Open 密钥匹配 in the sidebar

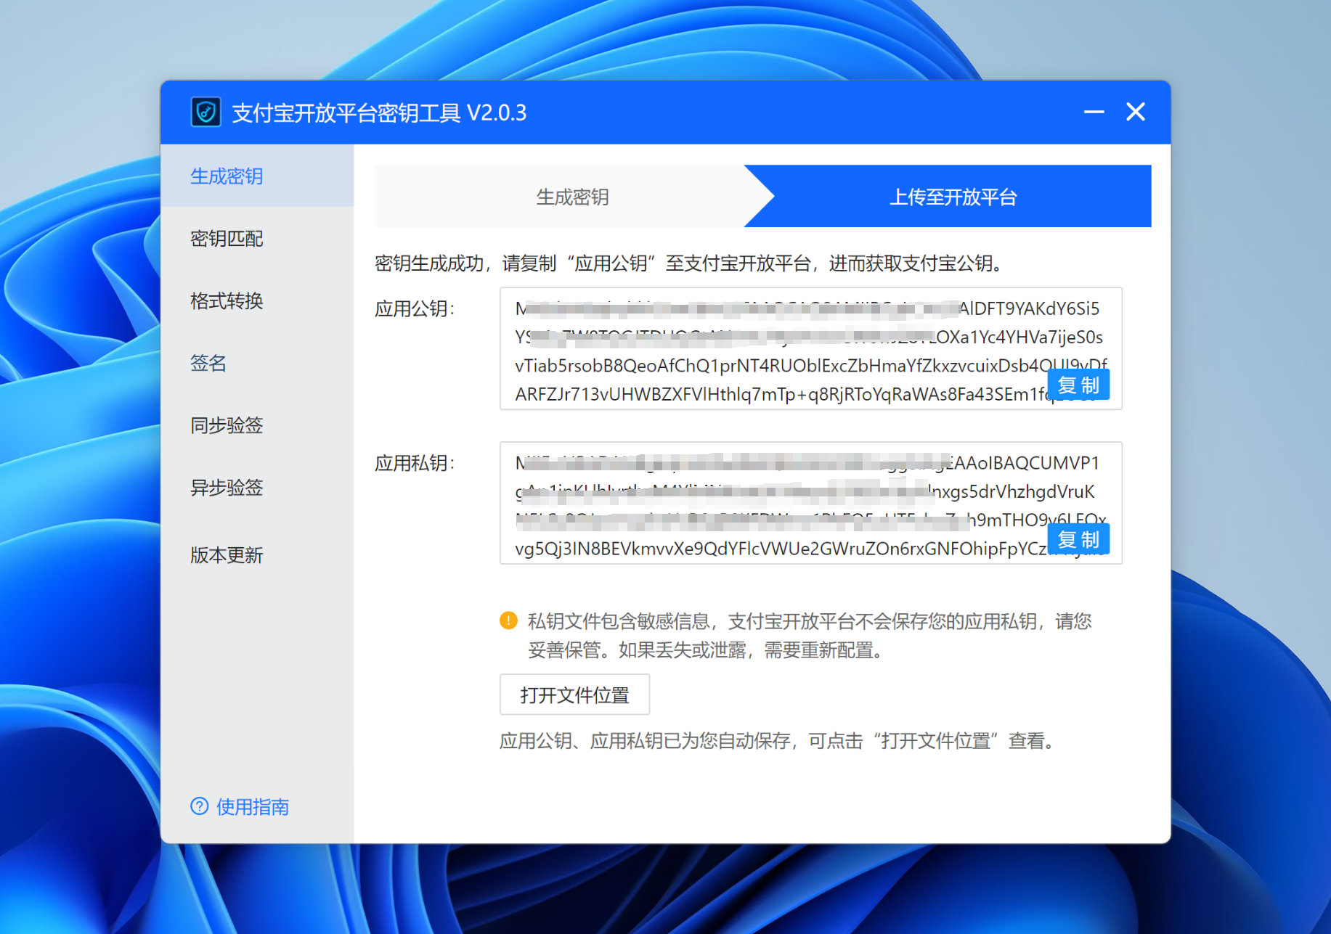[x=257, y=238]
